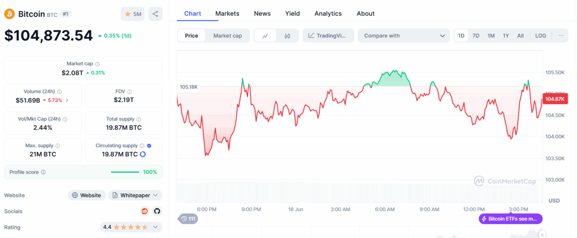Viewport: 577px width, 238px height.
Task: Click the share icon beside the watchlist star
Action: tap(155, 14)
